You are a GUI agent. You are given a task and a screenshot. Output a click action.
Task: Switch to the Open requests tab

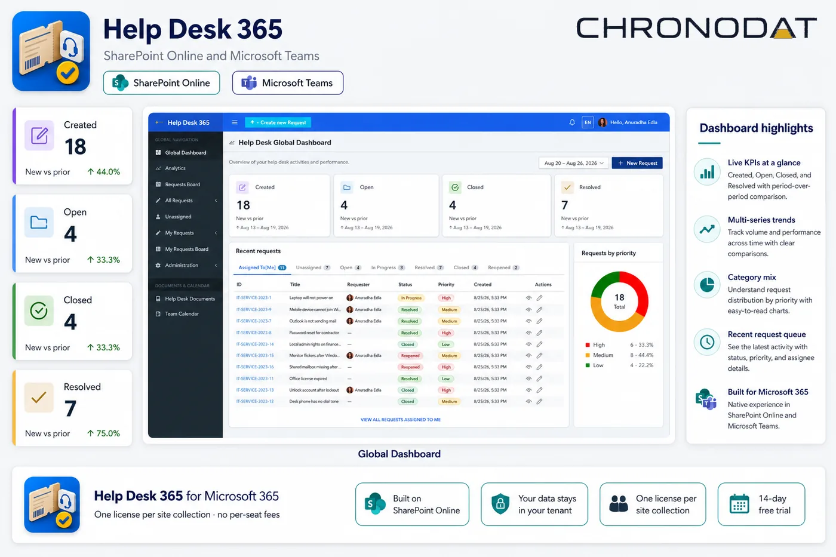click(351, 267)
